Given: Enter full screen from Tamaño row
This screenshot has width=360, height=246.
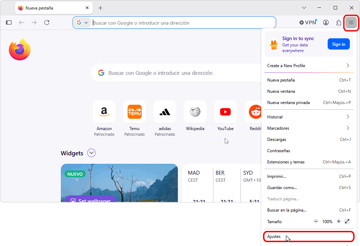Looking at the screenshot, I should 347,221.
